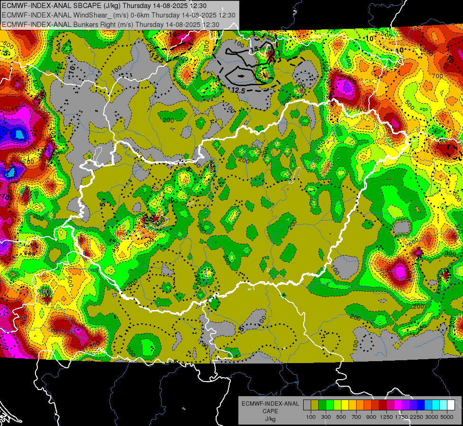Click the 100 label on legend scale
This screenshot has height=426, width=463.
point(311,417)
